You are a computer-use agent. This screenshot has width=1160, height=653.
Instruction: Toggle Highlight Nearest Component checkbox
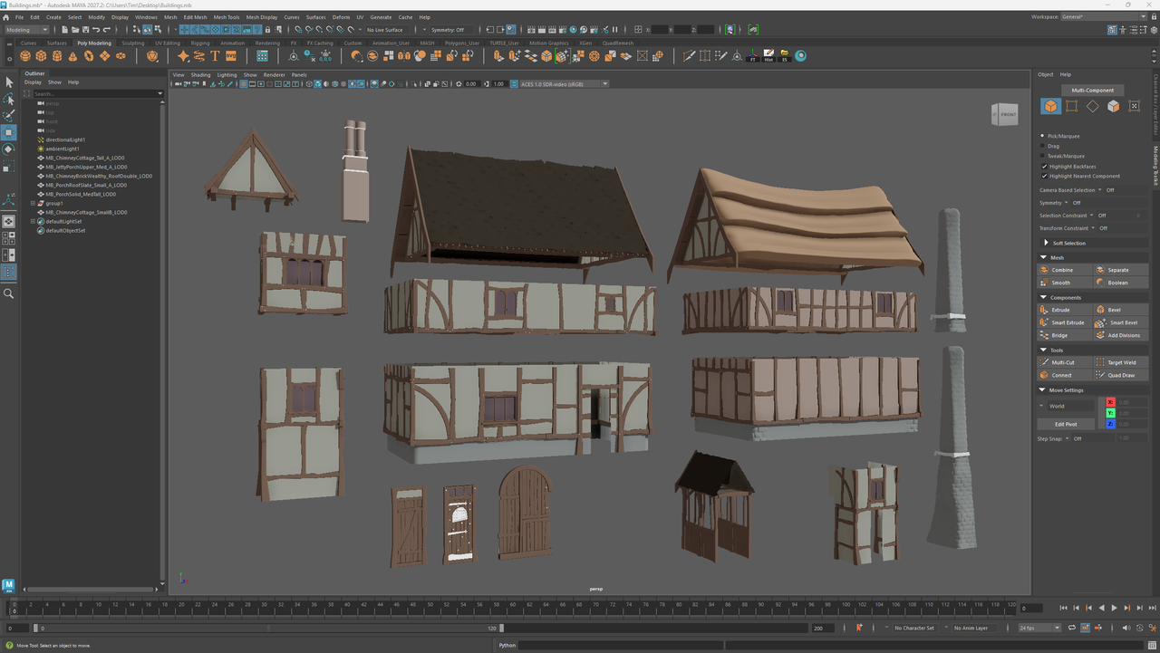1044,176
